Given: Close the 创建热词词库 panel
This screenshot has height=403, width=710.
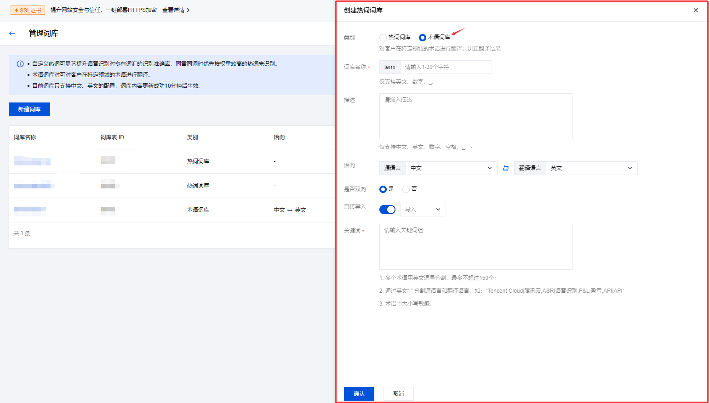Looking at the screenshot, I should pos(695,10).
